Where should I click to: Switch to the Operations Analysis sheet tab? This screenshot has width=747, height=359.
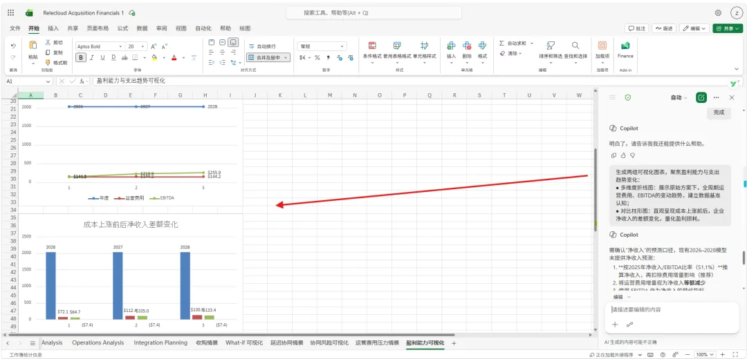point(98,343)
